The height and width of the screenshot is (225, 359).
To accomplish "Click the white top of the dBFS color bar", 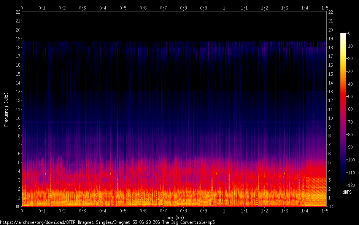I will pyautogui.click(x=343, y=35).
